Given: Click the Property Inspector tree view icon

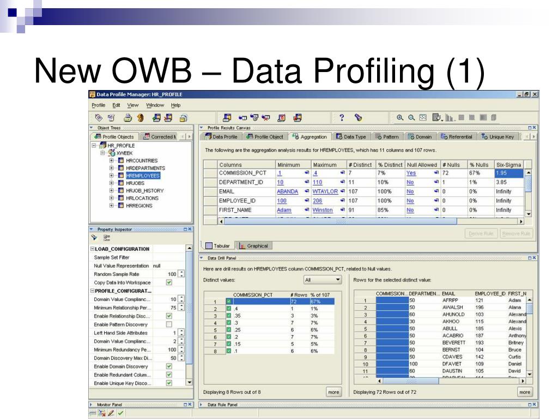Looking at the screenshot, I should (107, 238).
